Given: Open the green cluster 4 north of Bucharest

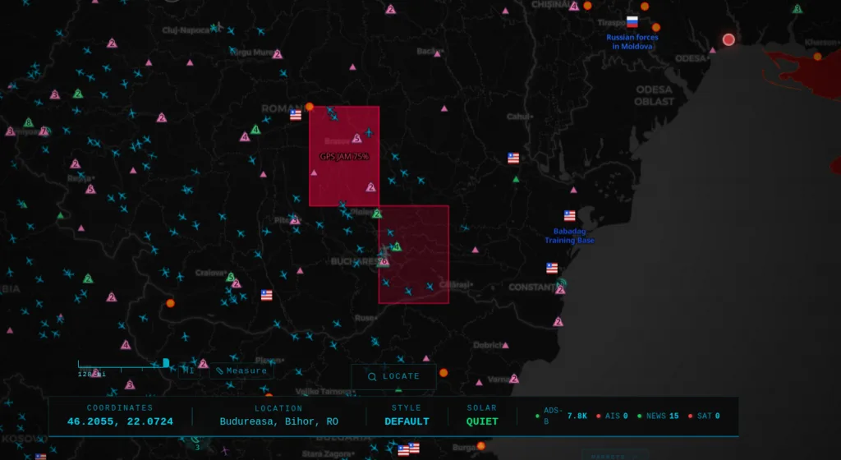Looking at the screenshot, I should pos(397,246).
